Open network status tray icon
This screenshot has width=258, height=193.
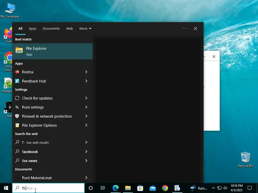coord(219,188)
